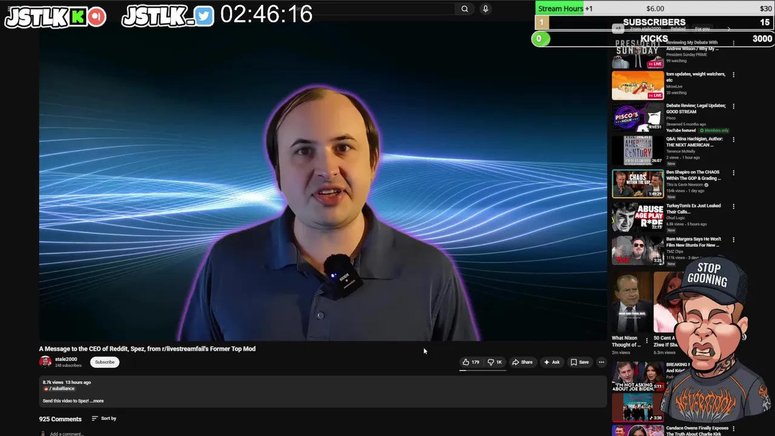Activate voice search microphone icon
Viewport: 775px width, 436px height.
pyautogui.click(x=485, y=8)
